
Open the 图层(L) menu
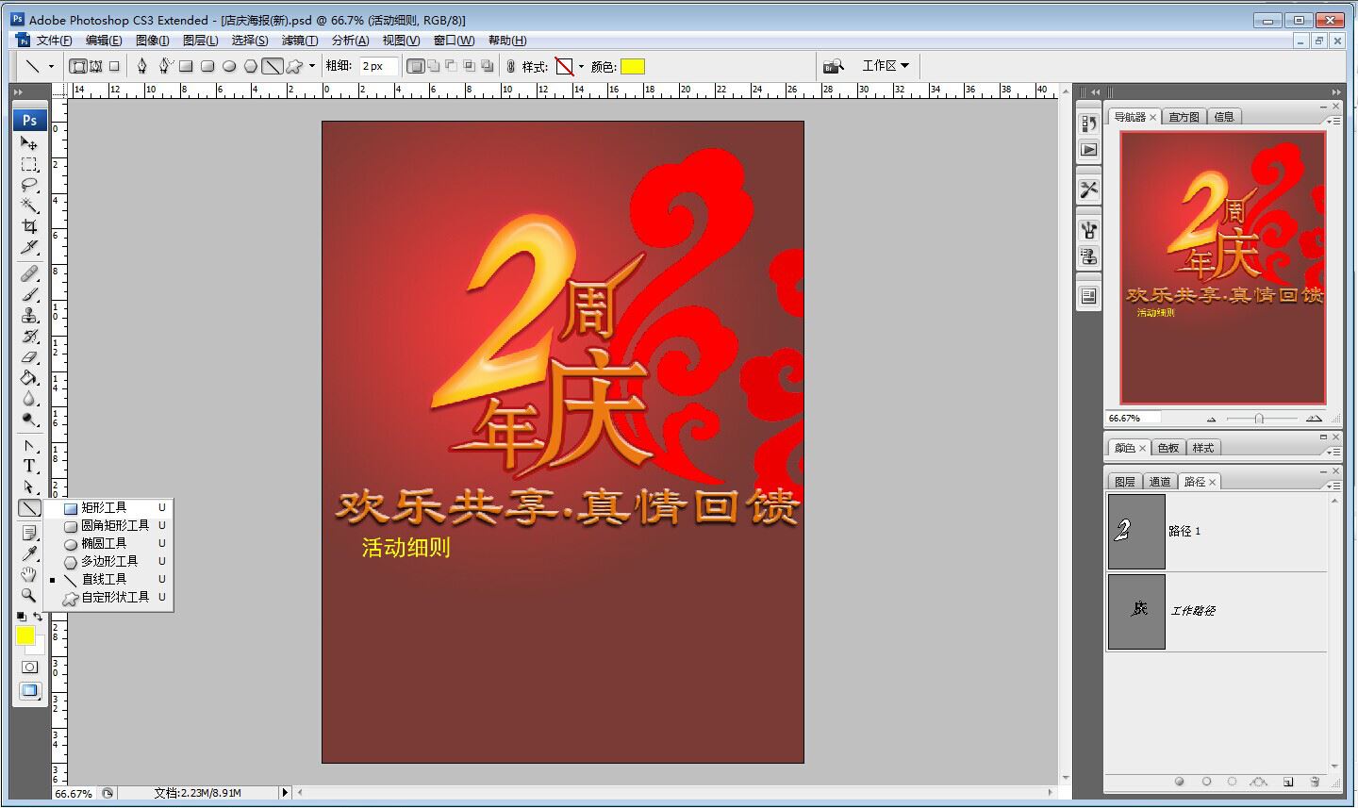(x=200, y=41)
